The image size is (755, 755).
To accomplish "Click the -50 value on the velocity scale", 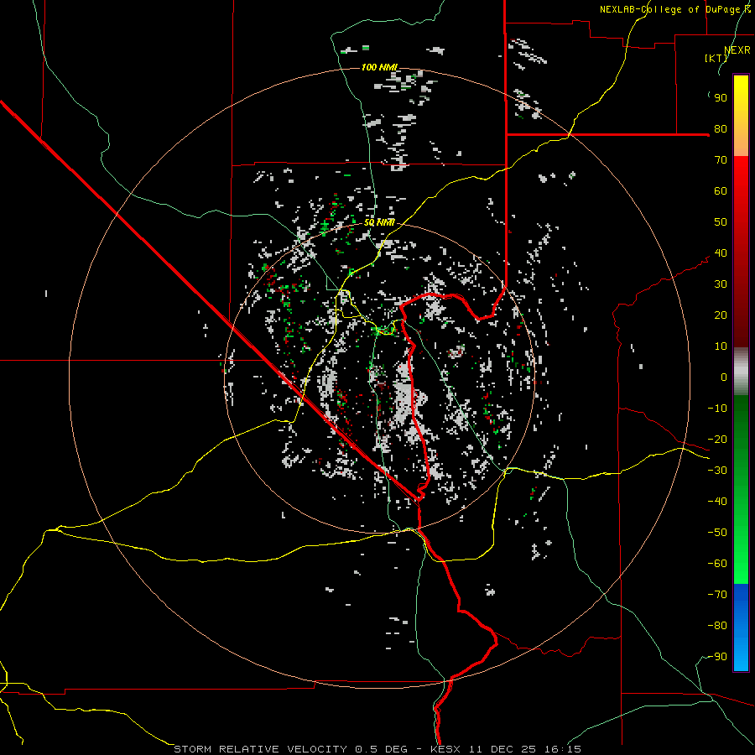I will [717, 533].
